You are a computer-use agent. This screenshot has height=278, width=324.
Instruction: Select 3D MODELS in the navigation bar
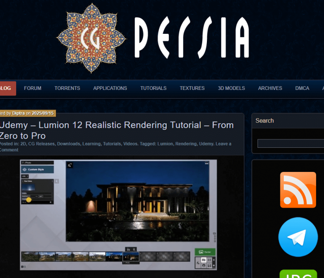click(231, 88)
